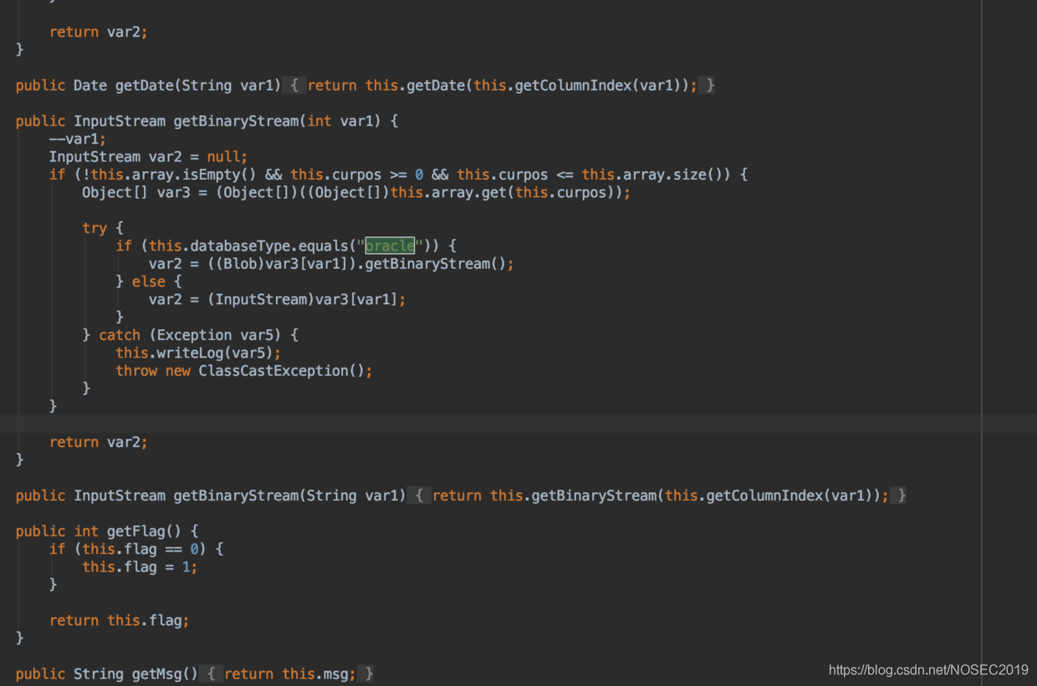Expand the folded getDate(String var1) method body
Image resolution: width=1037 pixels, height=686 pixels.
pyautogui.click(x=294, y=85)
